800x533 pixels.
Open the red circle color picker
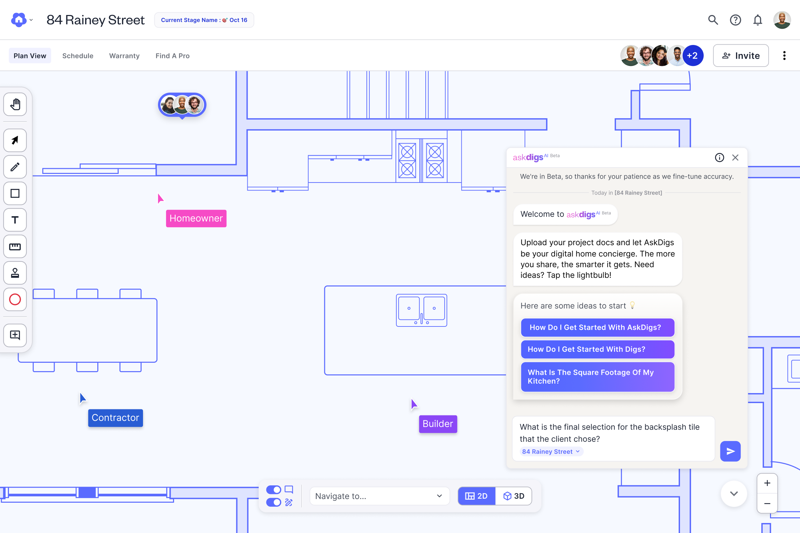[x=15, y=299]
